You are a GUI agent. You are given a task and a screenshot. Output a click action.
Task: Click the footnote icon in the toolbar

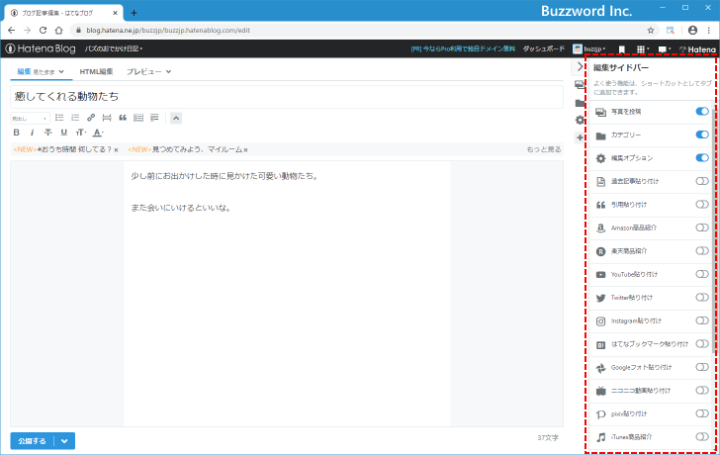pyautogui.click(x=154, y=118)
